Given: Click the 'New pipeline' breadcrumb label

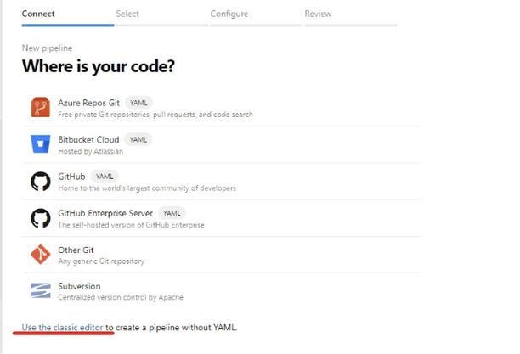Looking at the screenshot, I should click(47, 48).
